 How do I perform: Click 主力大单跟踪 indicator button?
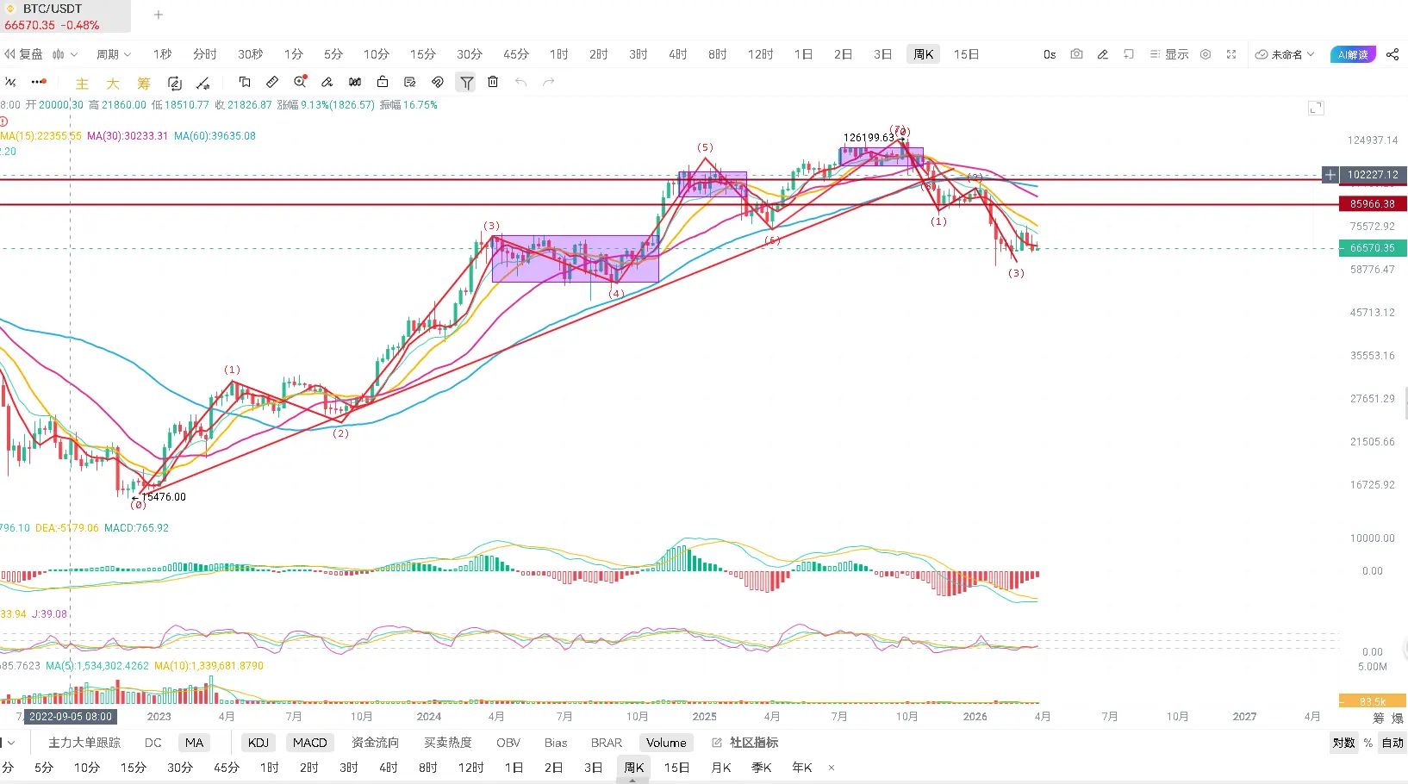coord(84,743)
